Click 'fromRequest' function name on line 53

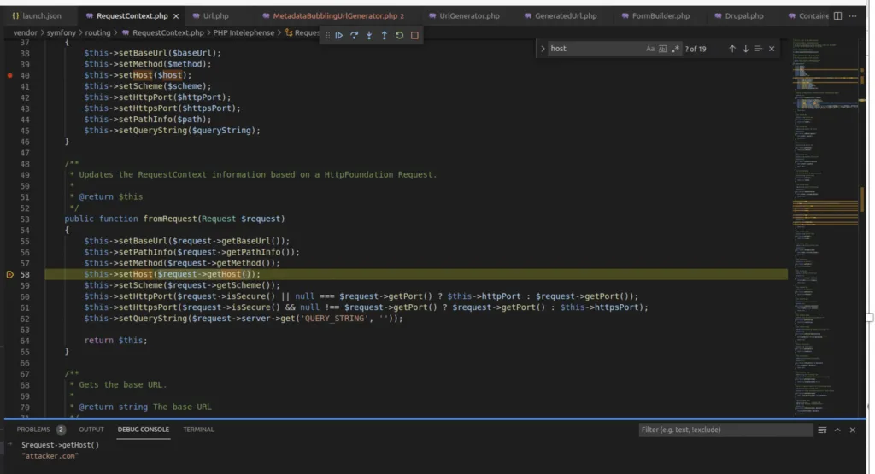coord(170,219)
